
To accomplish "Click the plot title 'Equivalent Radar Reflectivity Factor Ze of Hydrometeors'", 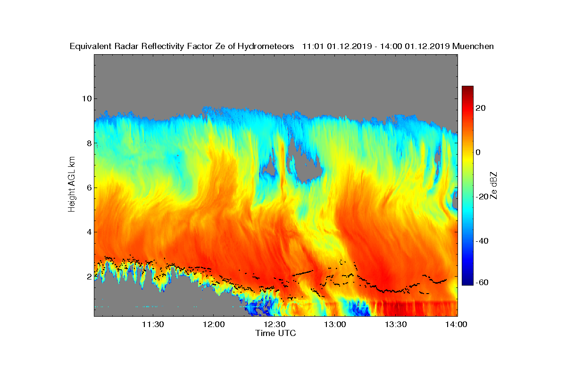I will coord(182,47).
